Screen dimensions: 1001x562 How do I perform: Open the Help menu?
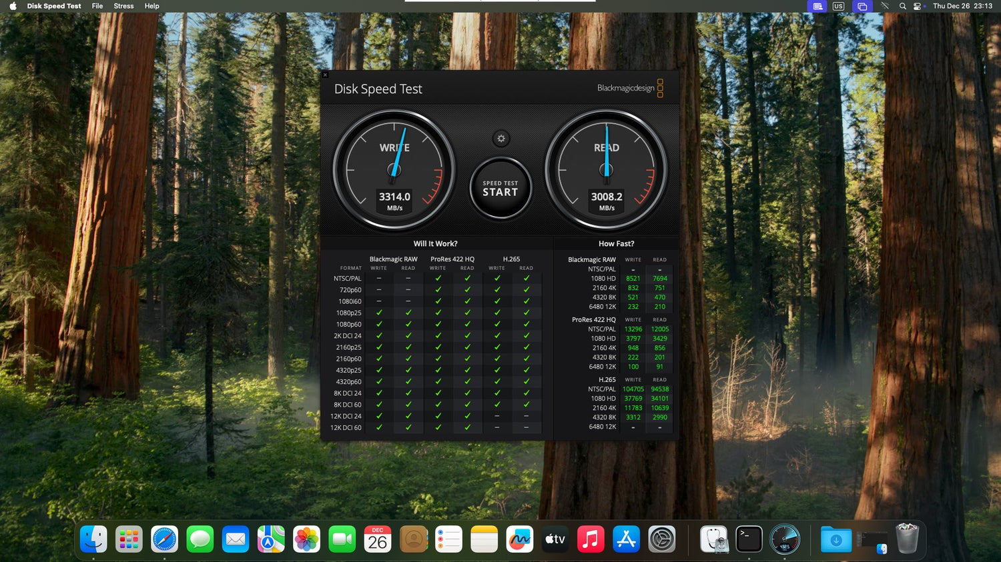[152, 6]
